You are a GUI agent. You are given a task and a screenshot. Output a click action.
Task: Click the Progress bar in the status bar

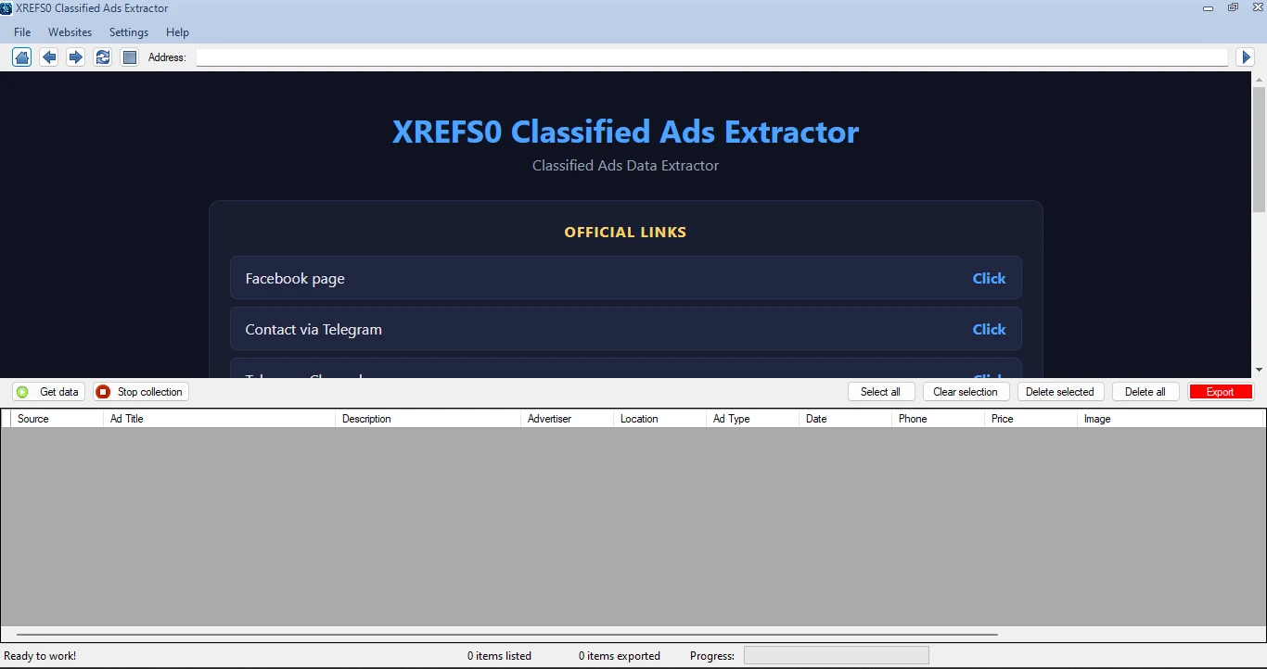pos(836,656)
